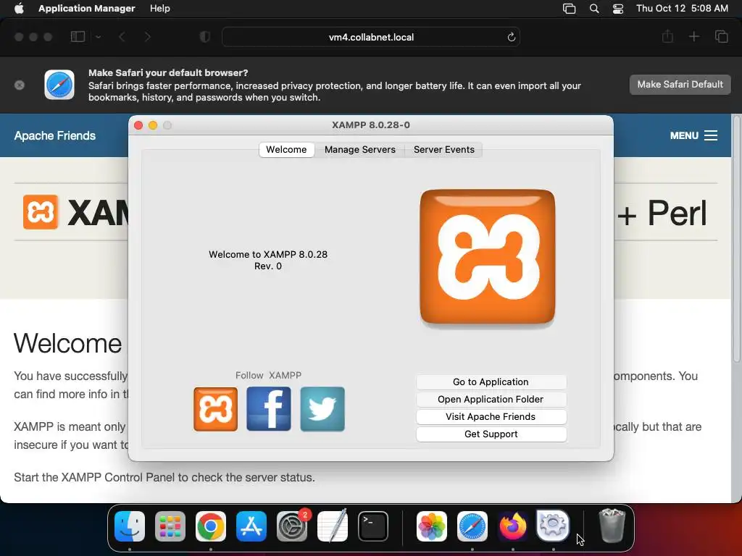
Task: Expand the sidebar tab group dropdown arrow
Action: click(99, 37)
